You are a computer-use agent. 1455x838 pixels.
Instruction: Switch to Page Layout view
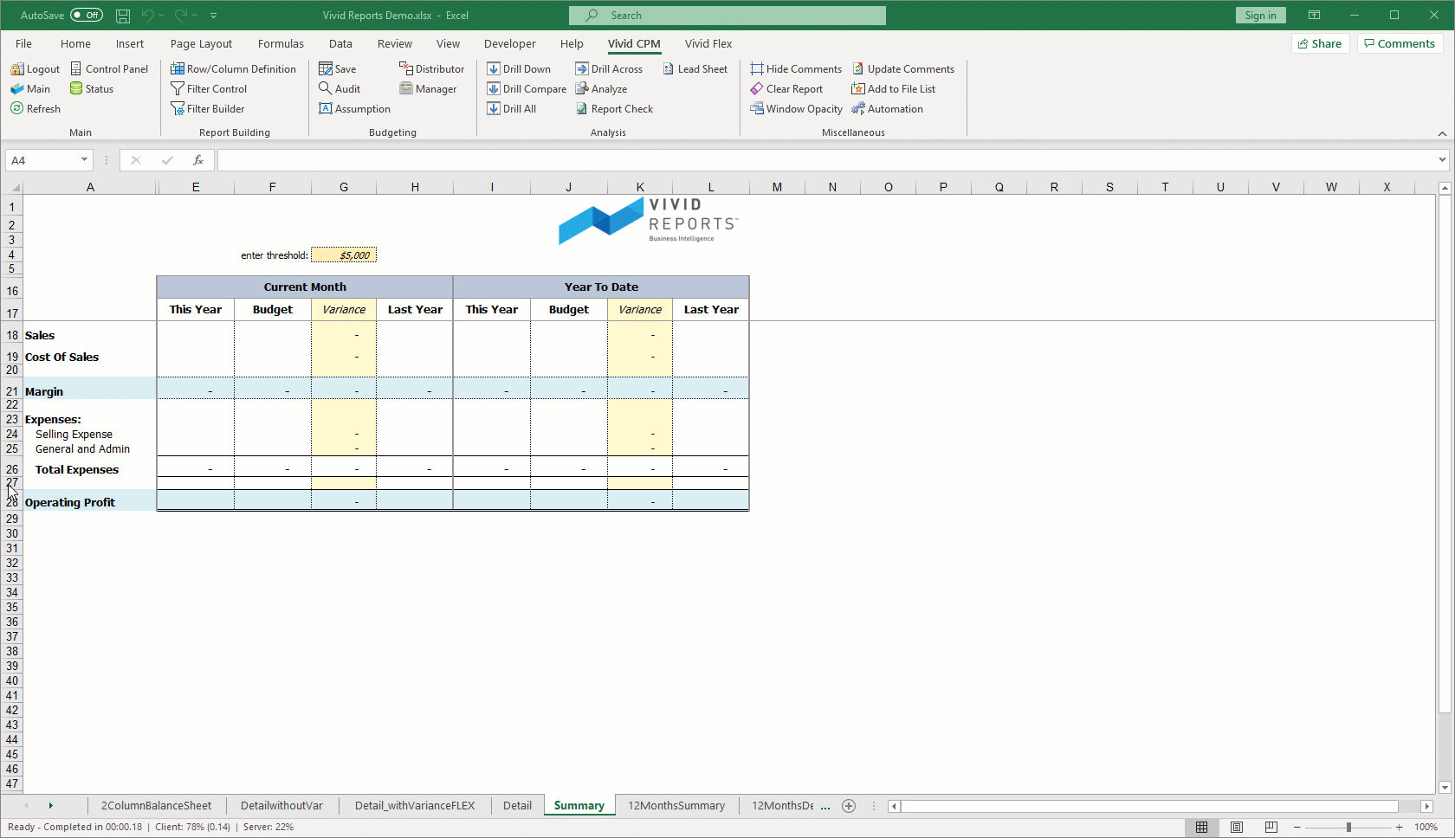pyautogui.click(x=1237, y=828)
